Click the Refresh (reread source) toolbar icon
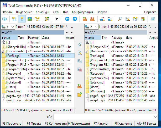The height and width of the screenshot is (128, 161). point(4,19)
